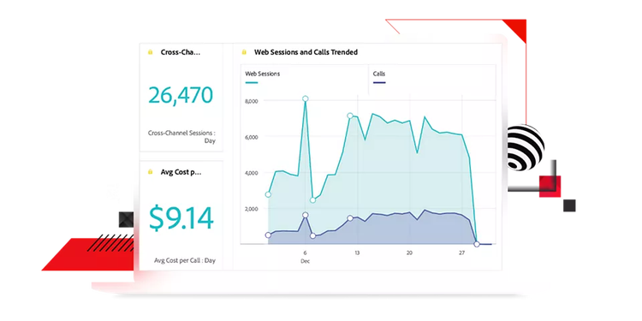Click lock icon beside Web Sessions and Calls Trended
The height and width of the screenshot is (321, 642).
[x=244, y=52]
